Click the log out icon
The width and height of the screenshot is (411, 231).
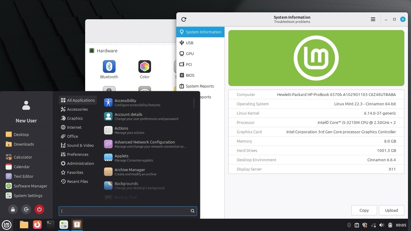click(26, 209)
